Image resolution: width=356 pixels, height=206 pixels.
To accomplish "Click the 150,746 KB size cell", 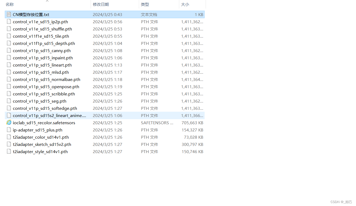I will point(192,151).
